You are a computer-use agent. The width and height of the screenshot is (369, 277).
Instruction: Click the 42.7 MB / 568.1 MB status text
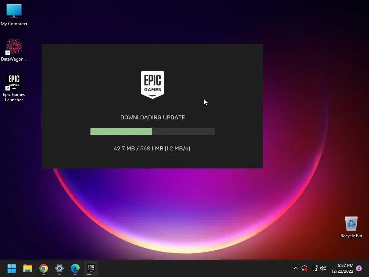(152, 148)
